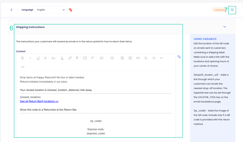243x142 pixels.
Task: Click the 'Express code:' label in editor
Action: pyautogui.click(x=96, y=129)
